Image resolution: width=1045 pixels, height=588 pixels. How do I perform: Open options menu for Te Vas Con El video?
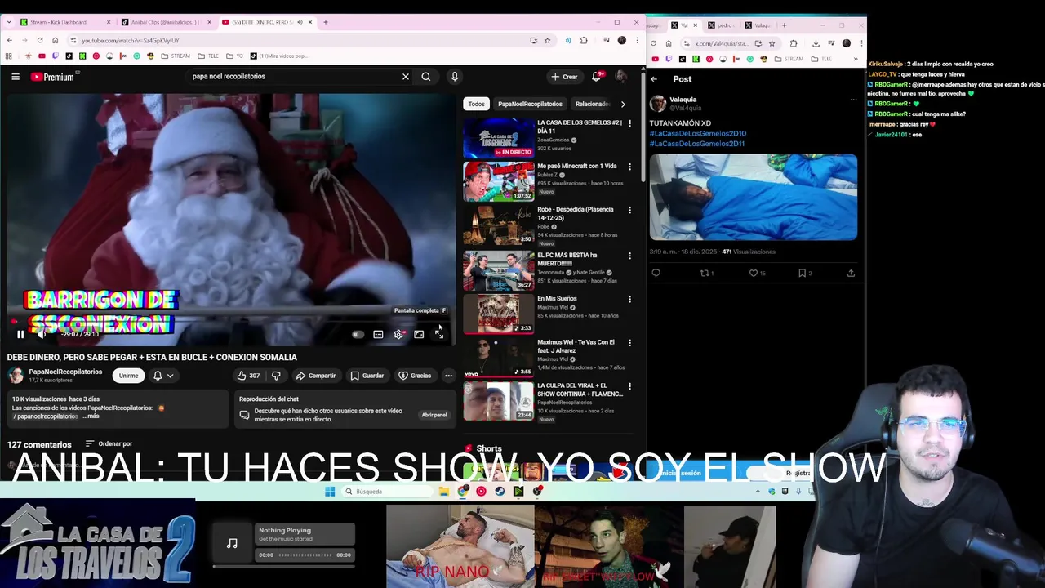629,343
